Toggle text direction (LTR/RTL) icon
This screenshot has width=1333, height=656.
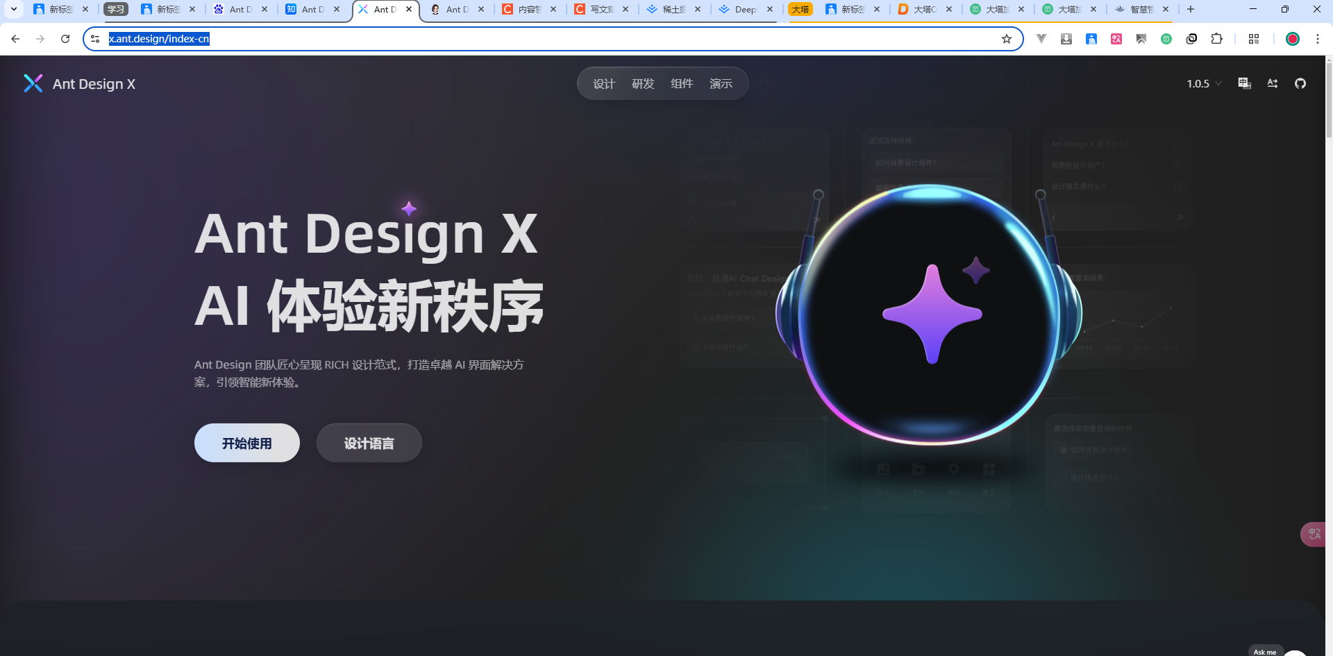pyautogui.click(x=1273, y=83)
